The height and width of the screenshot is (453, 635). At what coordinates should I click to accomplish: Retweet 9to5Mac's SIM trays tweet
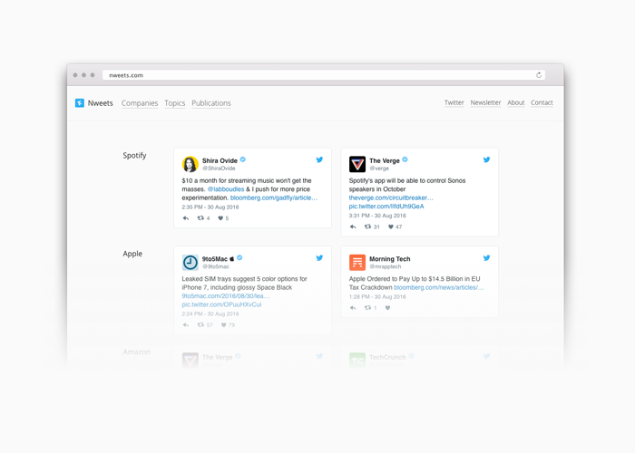click(200, 325)
